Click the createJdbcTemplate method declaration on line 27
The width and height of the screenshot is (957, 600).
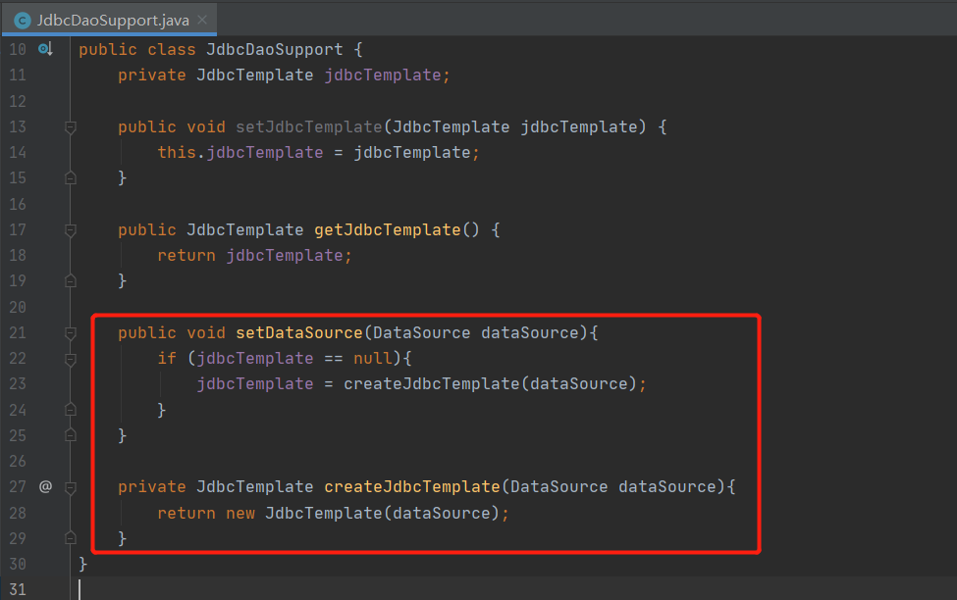(412, 487)
